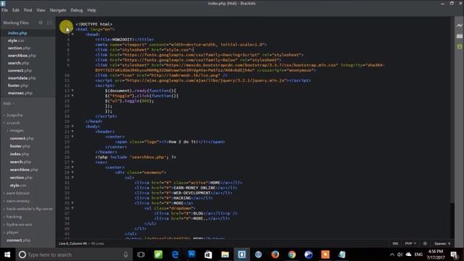Click the ENG language indicator in tray
464x261 pixels.
tap(418, 254)
